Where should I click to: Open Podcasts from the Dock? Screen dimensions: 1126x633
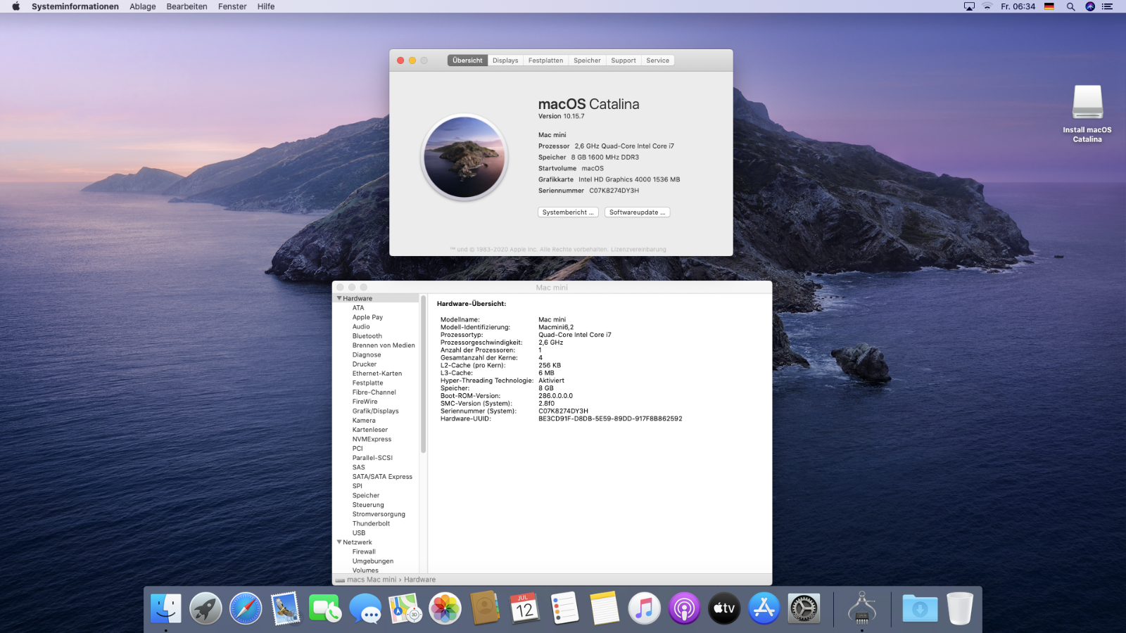(x=684, y=608)
